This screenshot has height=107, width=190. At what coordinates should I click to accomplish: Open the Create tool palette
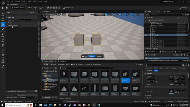point(3,19)
